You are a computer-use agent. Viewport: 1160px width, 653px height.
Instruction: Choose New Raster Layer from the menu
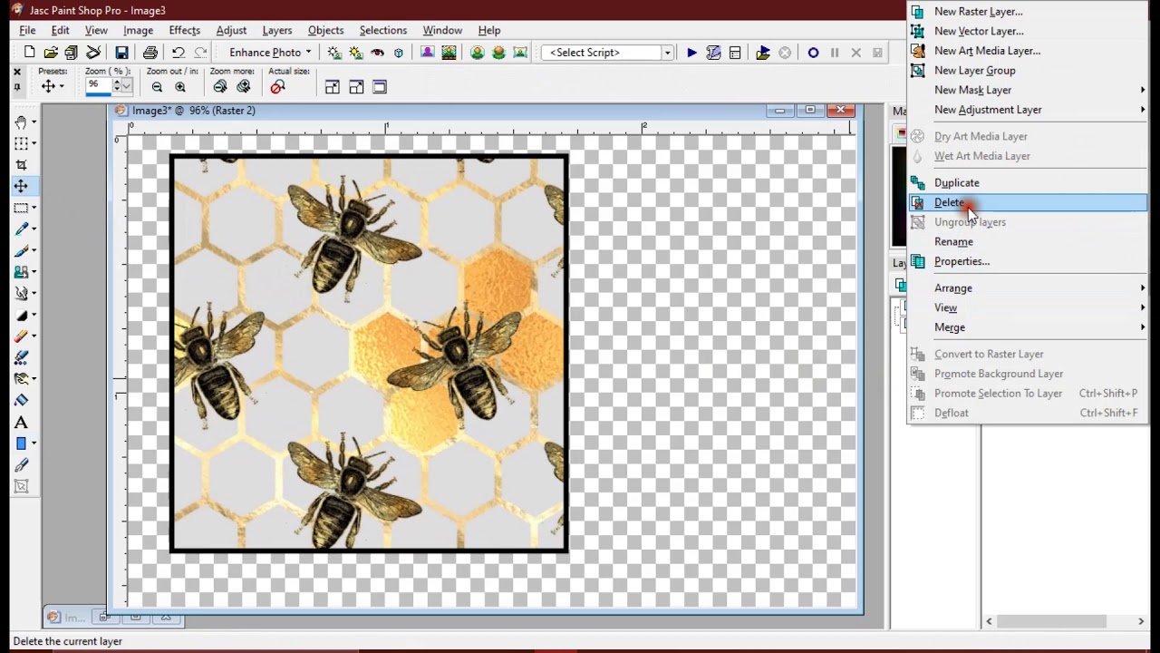(1028, 12)
